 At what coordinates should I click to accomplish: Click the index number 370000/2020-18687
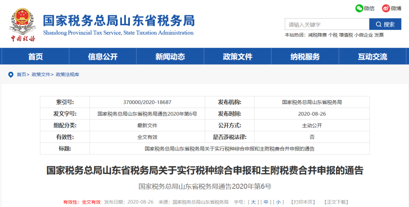tap(147, 102)
